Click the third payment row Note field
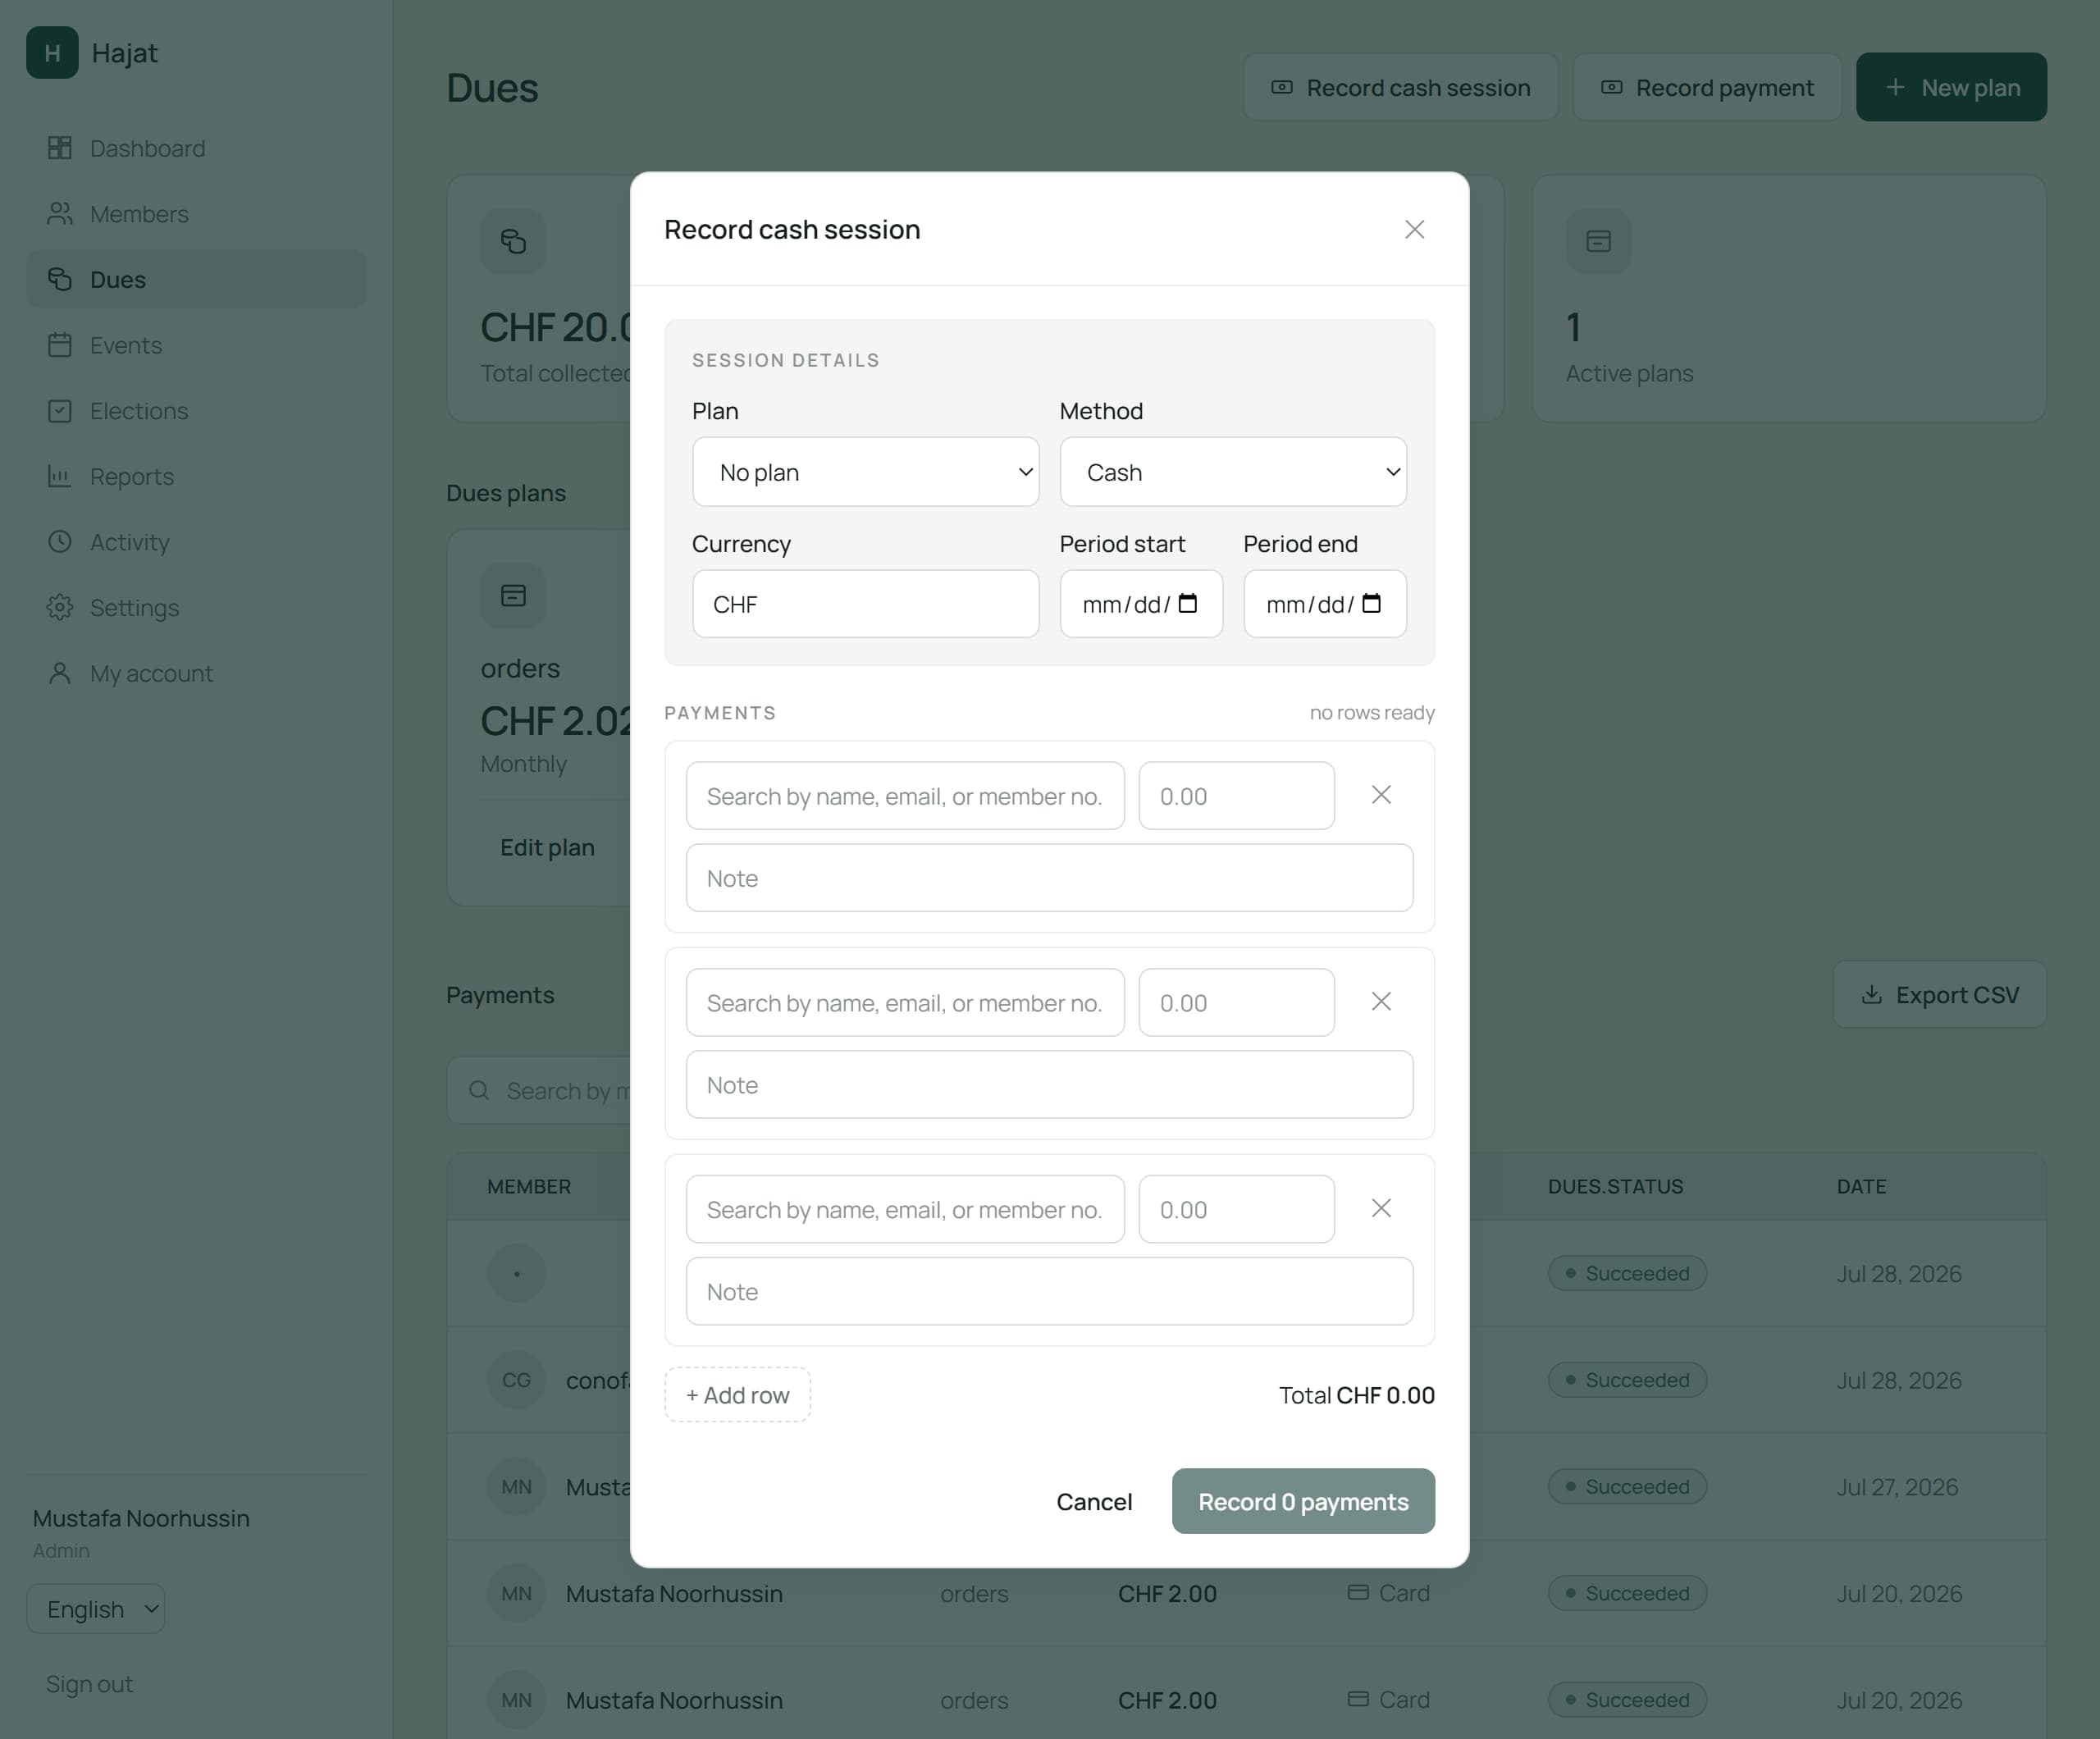Viewport: 2100px width, 1739px height. (x=1049, y=1292)
